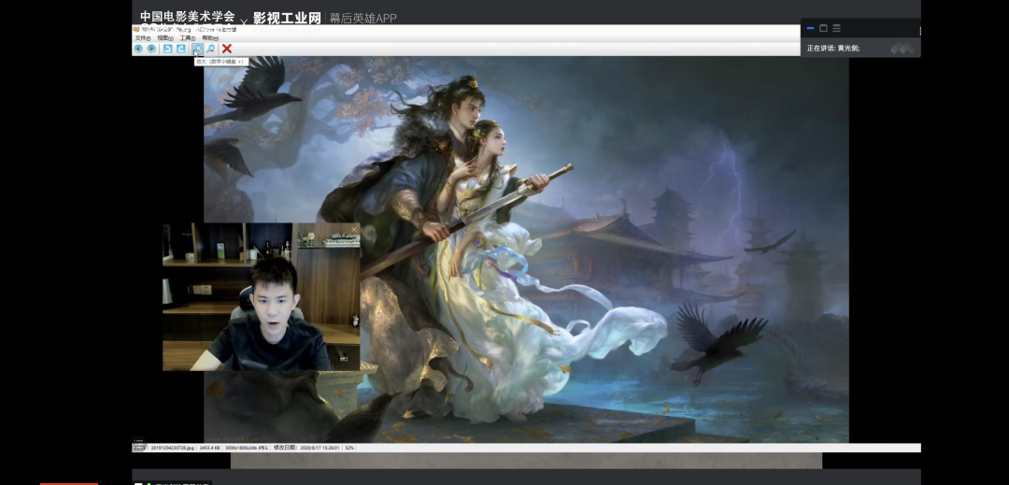Go to the next image
This screenshot has height=485, width=1009.
(151, 49)
